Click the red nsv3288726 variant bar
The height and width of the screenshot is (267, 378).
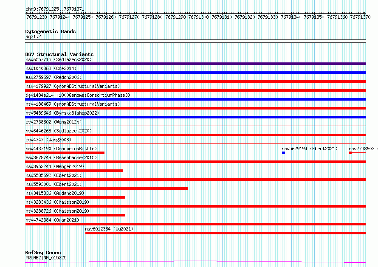coord(75,215)
